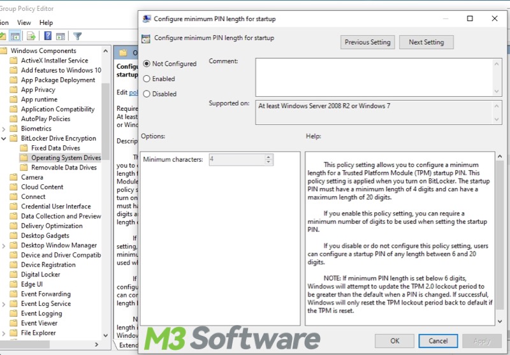Click the policy icon in dialog title bar
The image size is (510, 355).
pyautogui.click(x=147, y=18)
